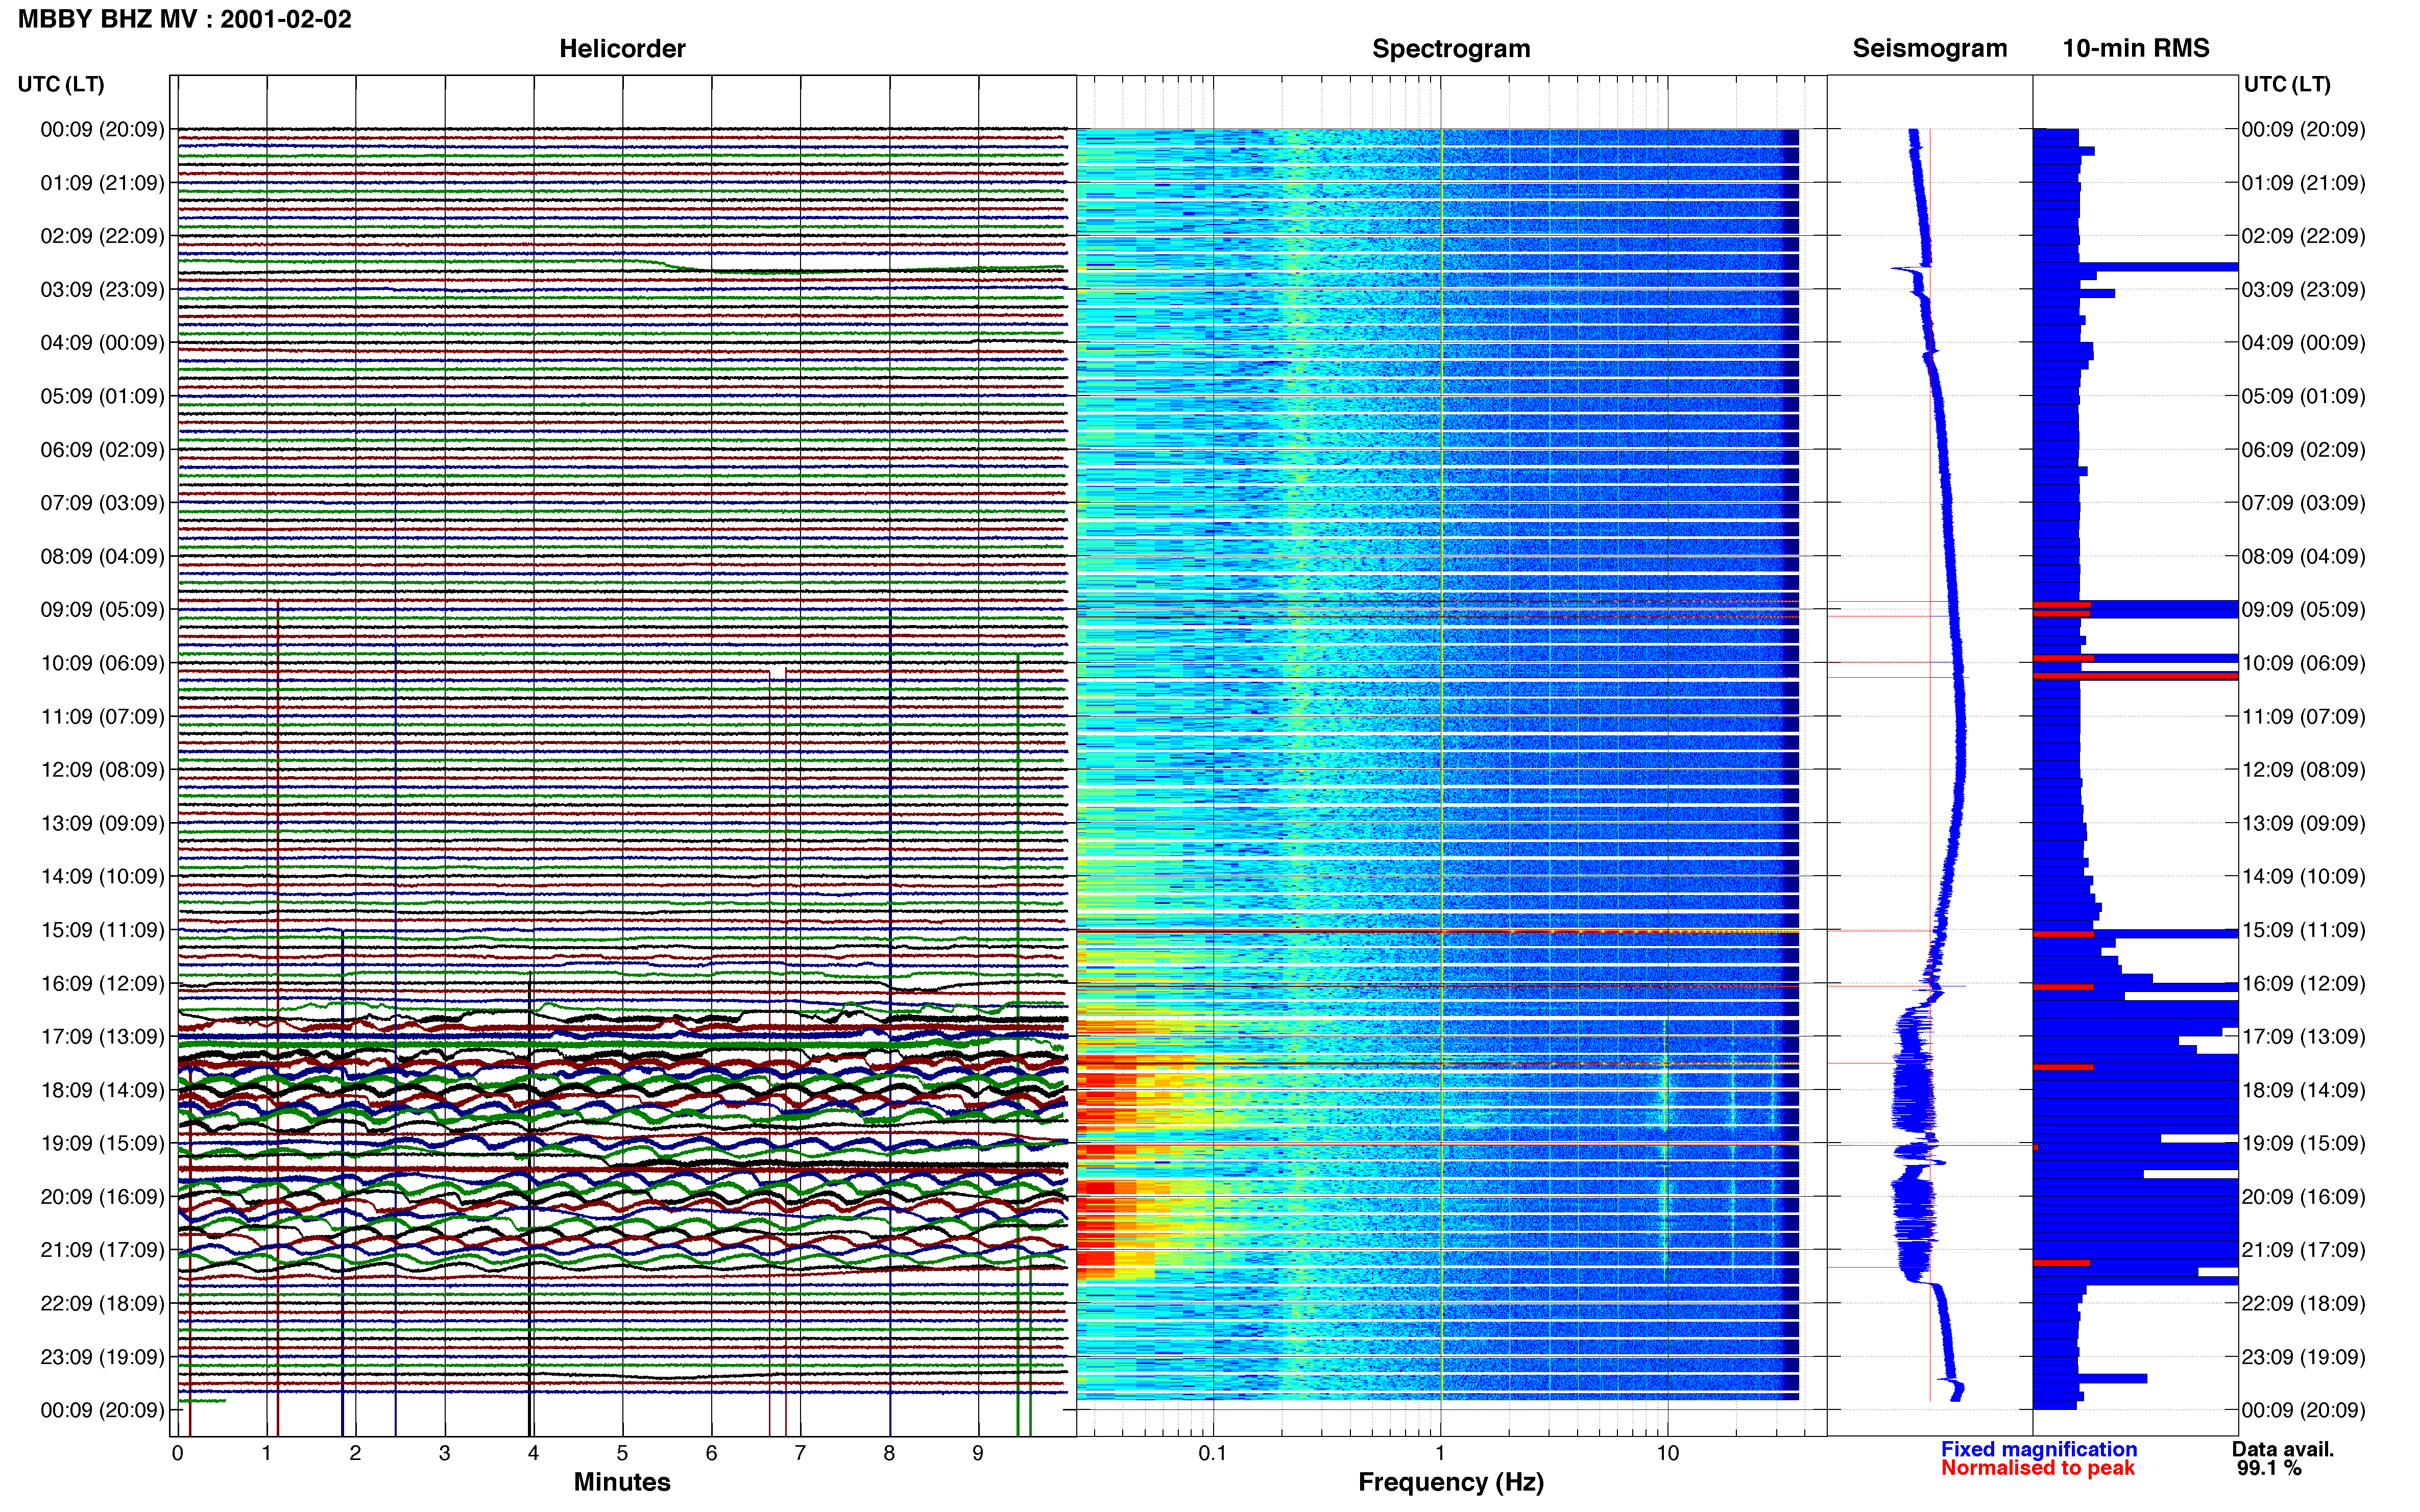The image size is (2420, 1512).
Task: Click right time label '10:09 (06:09)'
Action: click(2303, 663)
